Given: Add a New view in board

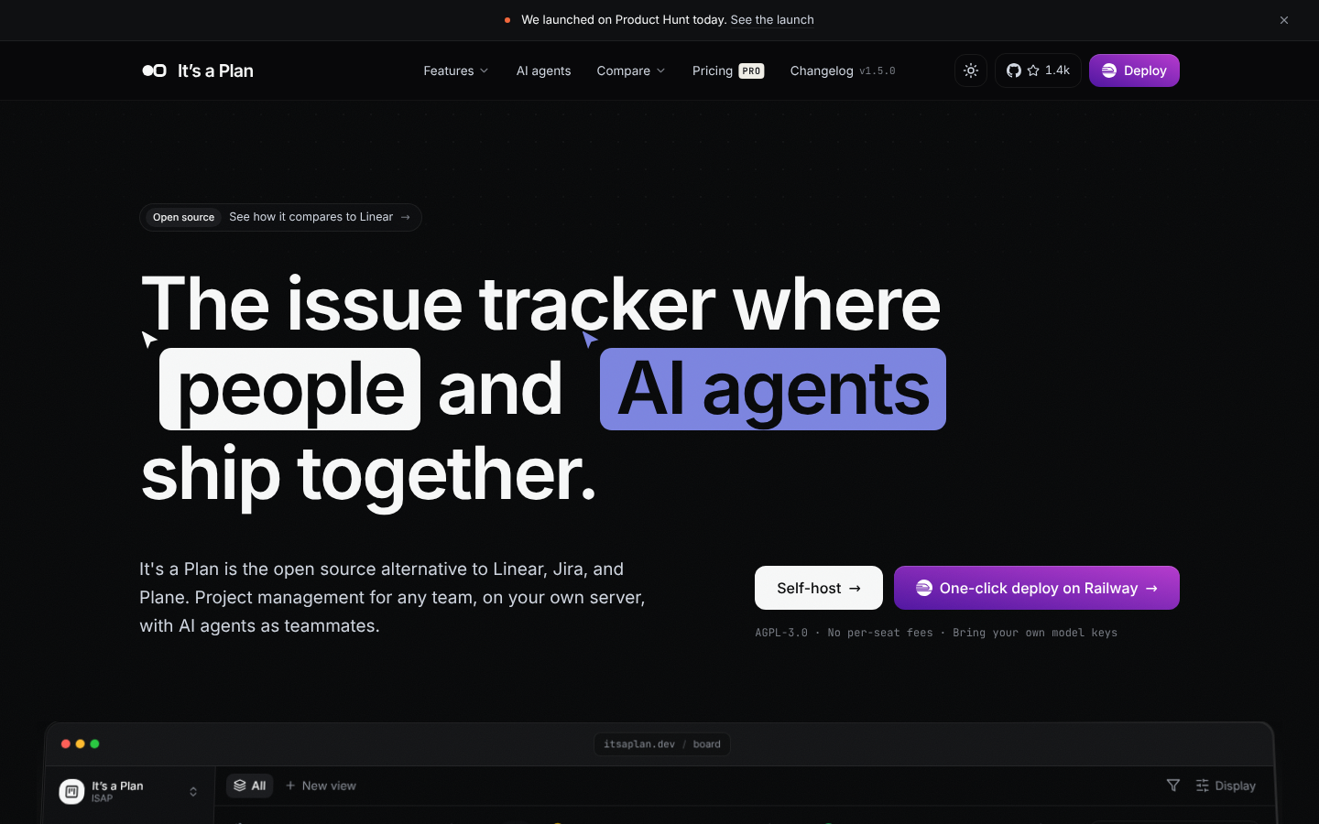Looking at the screenshot, I should click(x=321, y=786).
